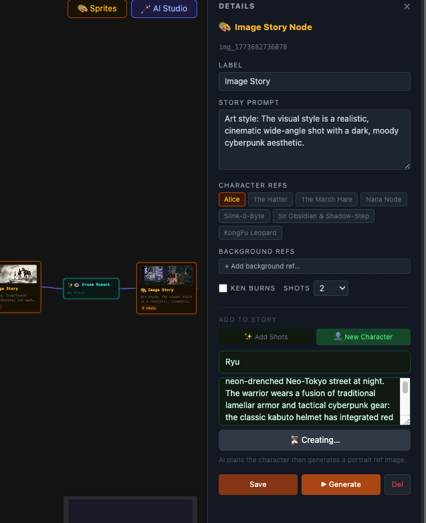Click the Ryu character name field

[314, 362]
